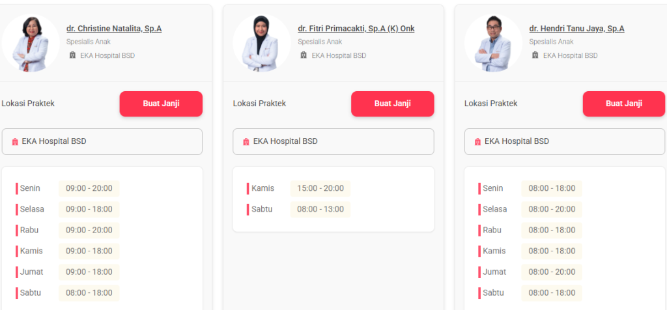This screenshot has width=667, height=310.
Task: Click red hospital icon in Fitri's location box
Action: [x=246, y=141]
